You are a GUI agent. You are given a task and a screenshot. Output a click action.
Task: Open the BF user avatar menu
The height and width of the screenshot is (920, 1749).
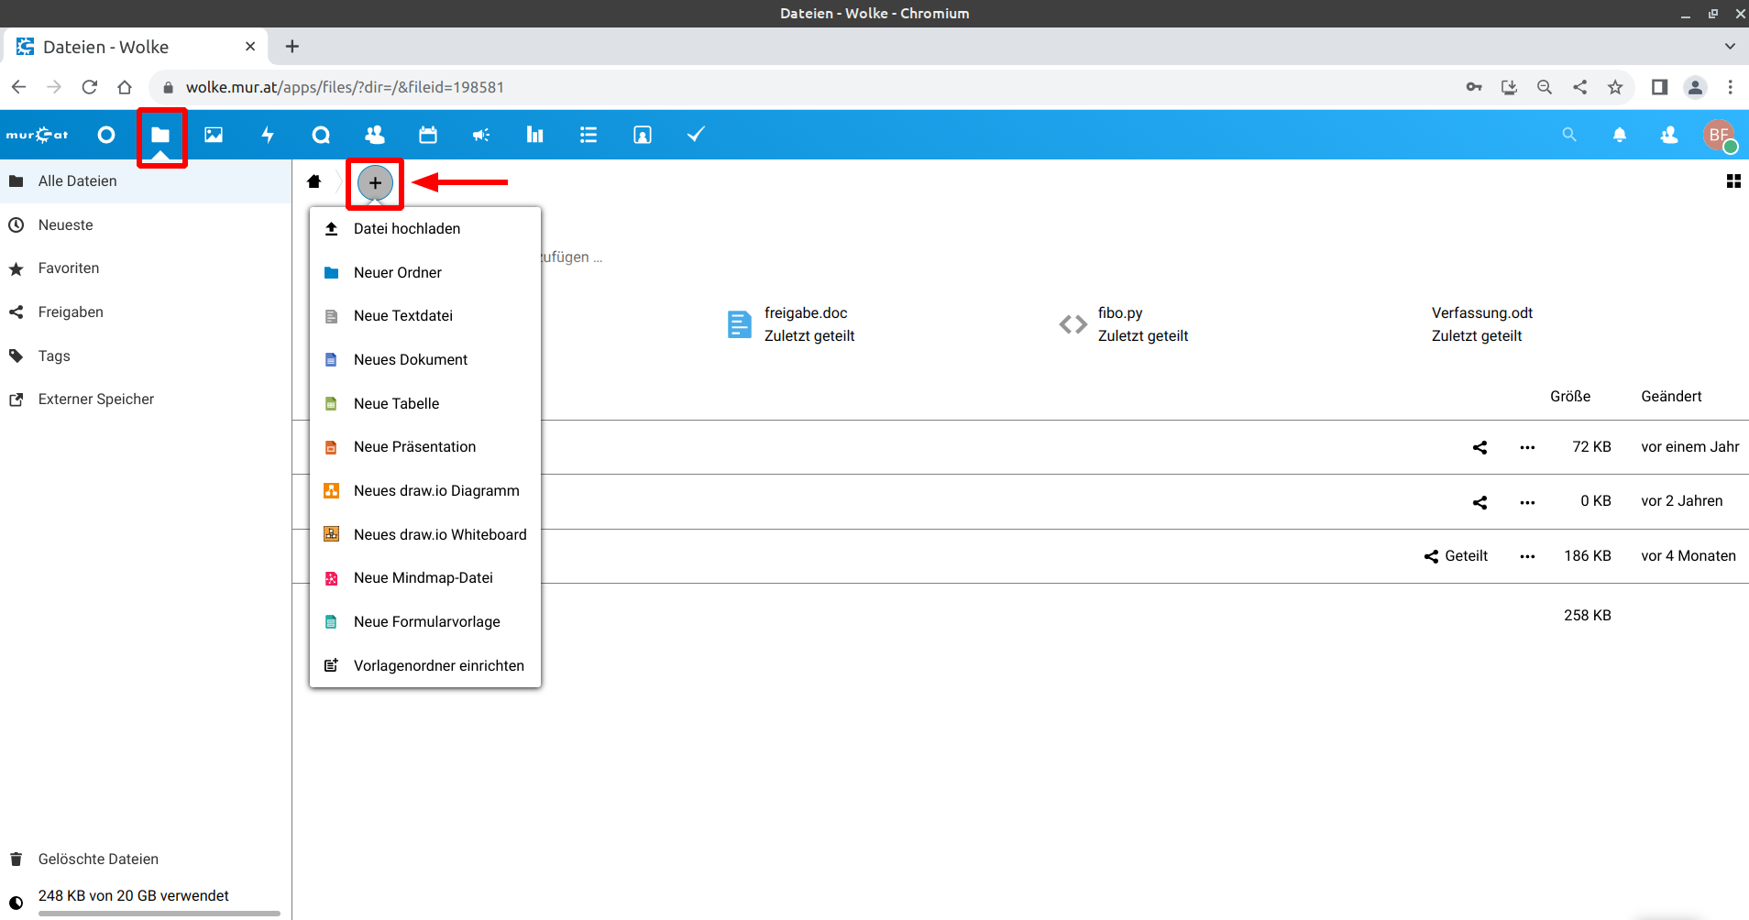[1719, 135]
